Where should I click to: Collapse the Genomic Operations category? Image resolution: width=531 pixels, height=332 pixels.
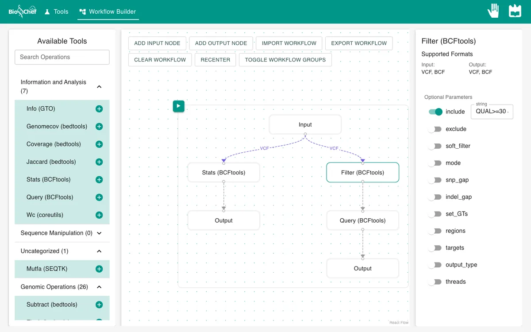click(62, 287)
